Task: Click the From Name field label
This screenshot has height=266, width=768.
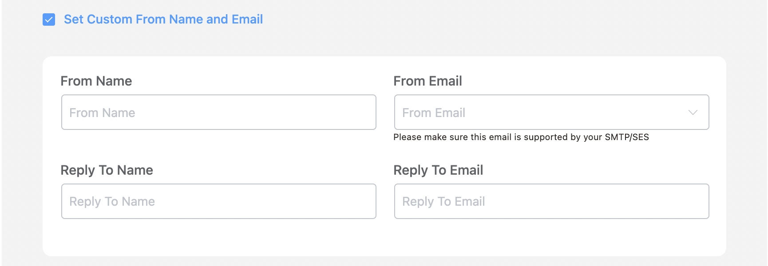Action: pyautogui.click(x=96, y=81)
